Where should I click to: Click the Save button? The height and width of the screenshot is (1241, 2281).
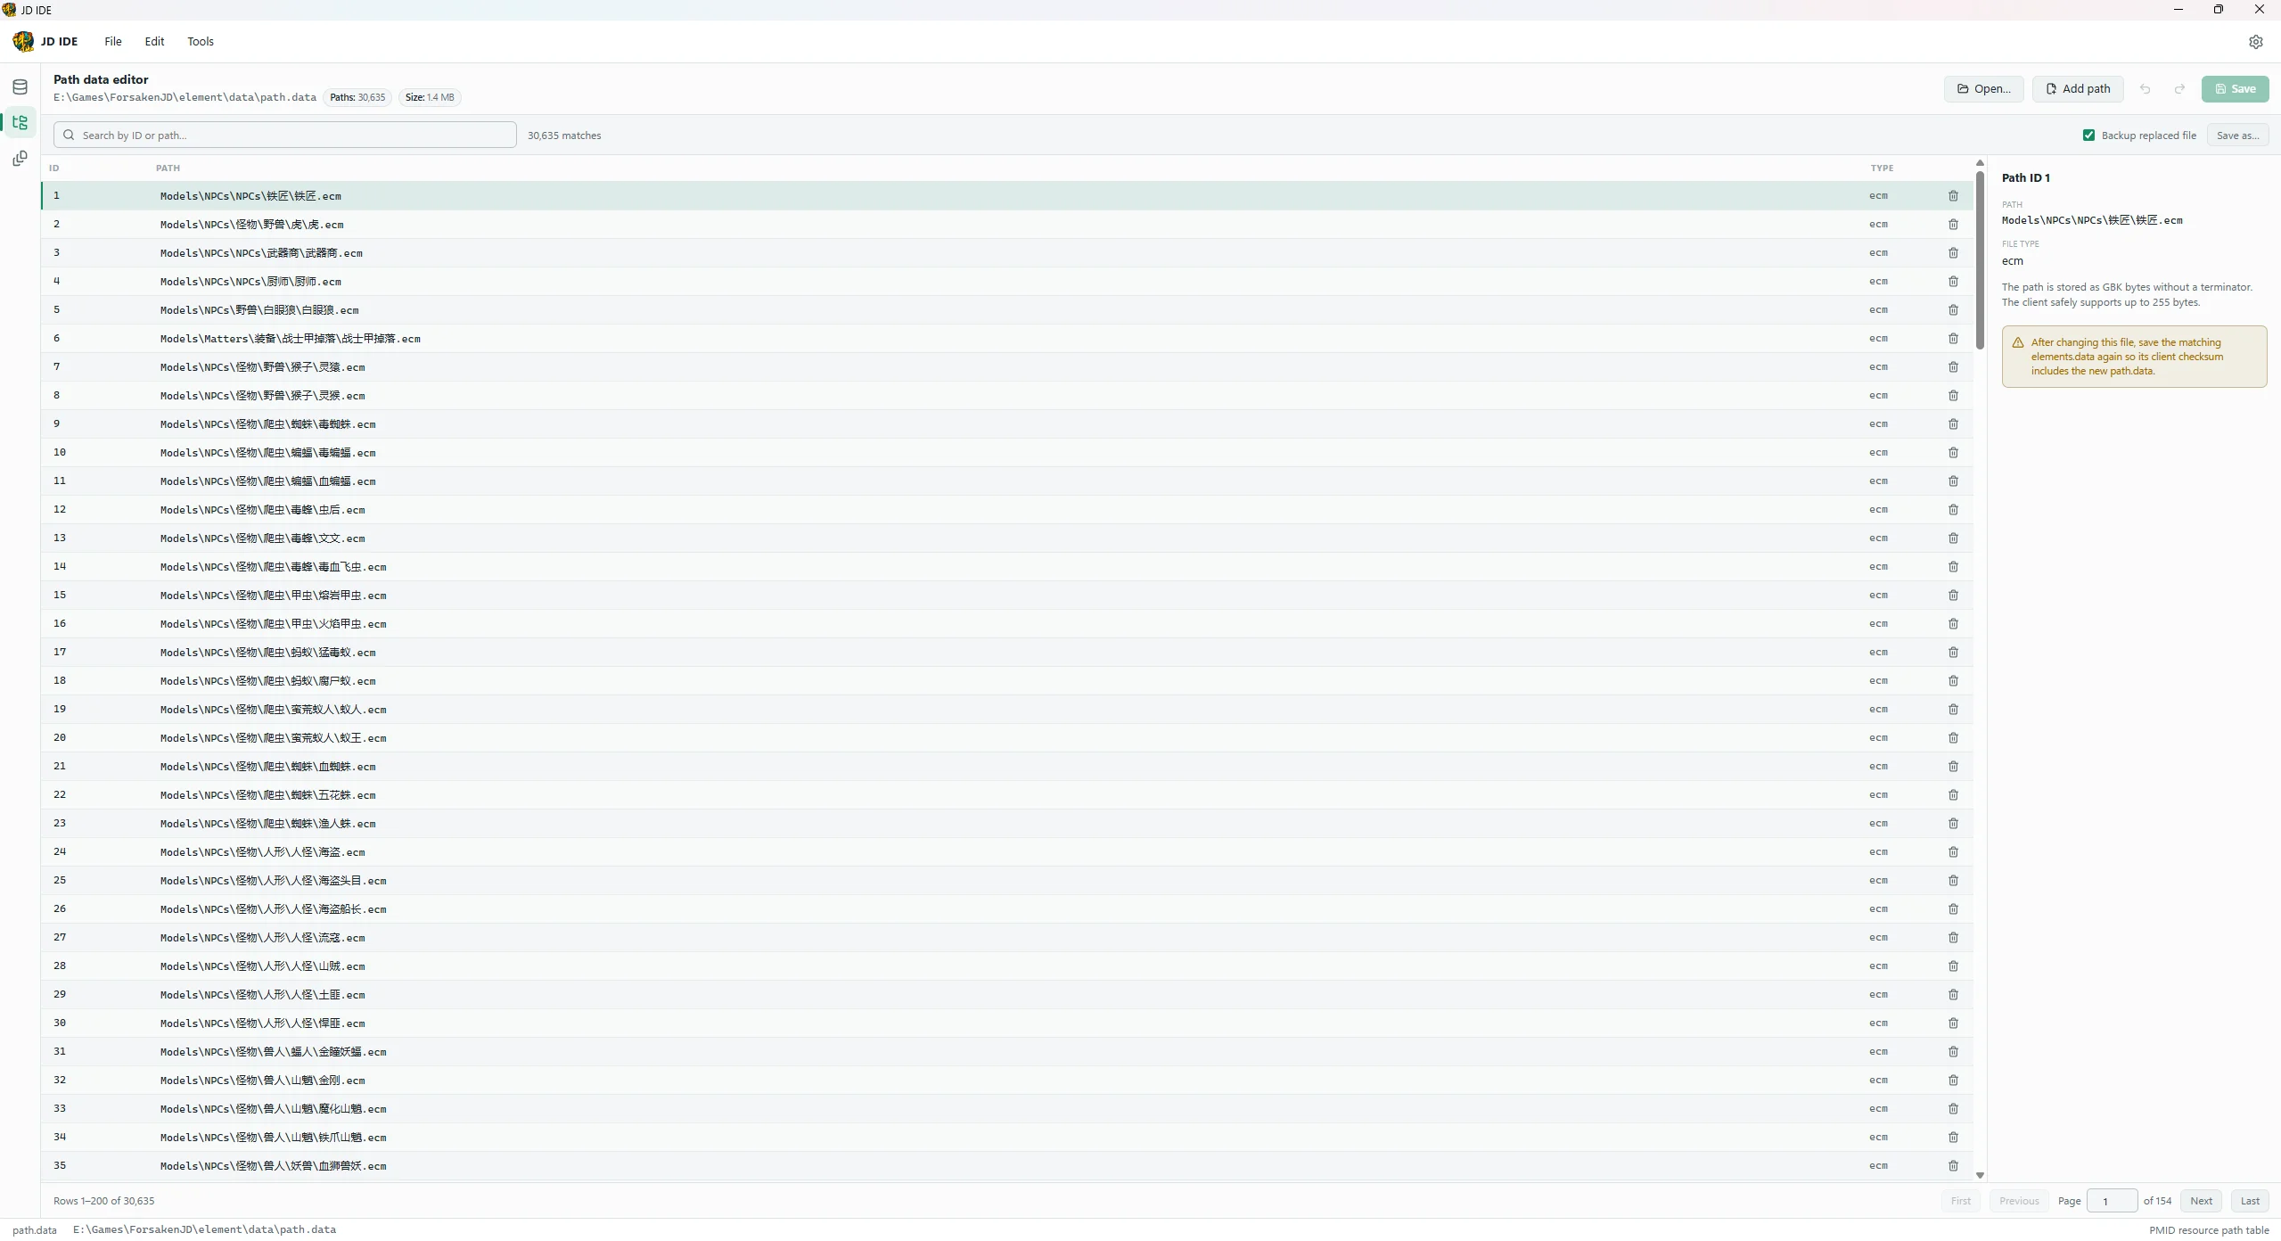(2235, 89)
